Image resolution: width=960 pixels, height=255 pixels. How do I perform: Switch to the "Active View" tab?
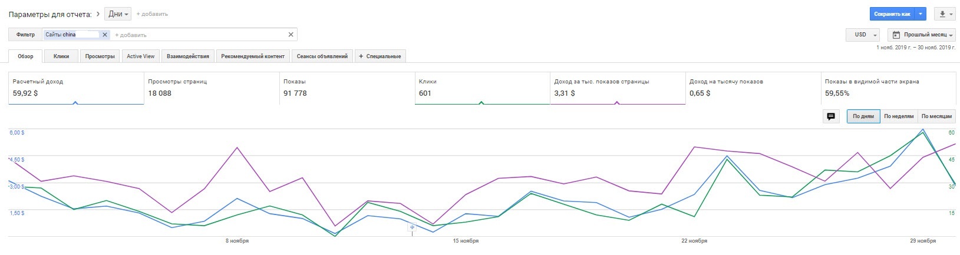[141, 56]
